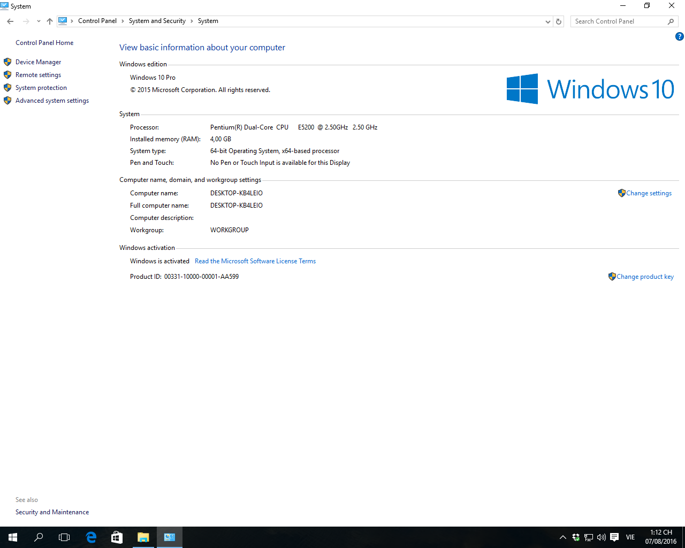Viewport: 685px width, 548px height.
Task: Click the volume speaker icon in tray
Action: (601, 537)
